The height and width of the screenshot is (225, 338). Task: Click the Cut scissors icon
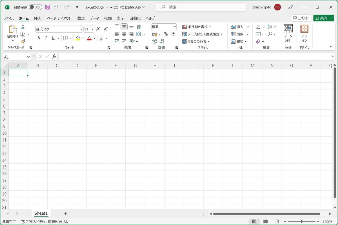coord(23,27)
